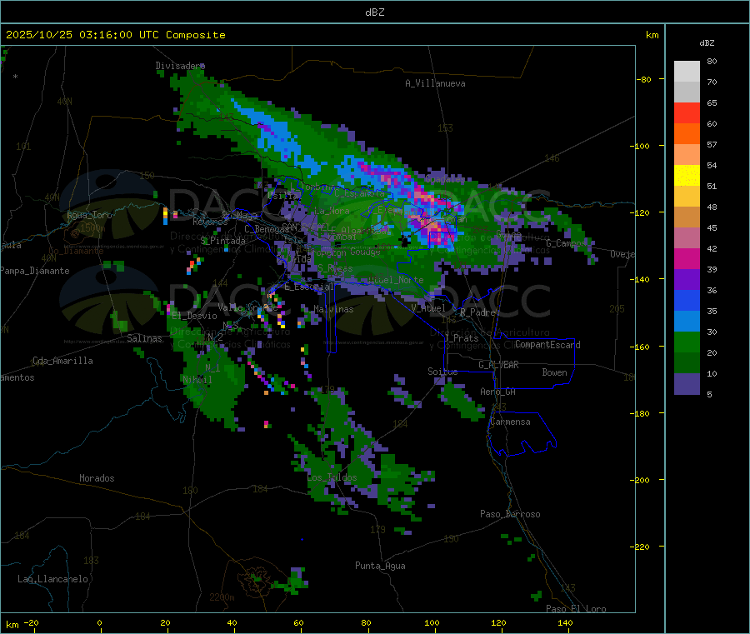This screenshot has width=750, height=634.
Task: Click the A_Villanueva place label
Action: (x=435, y=83)
